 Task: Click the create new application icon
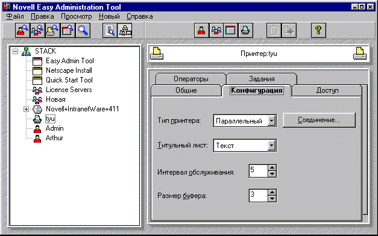[231, 30]
